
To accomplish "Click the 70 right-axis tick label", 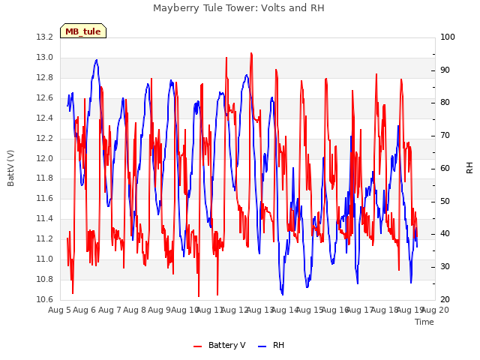I will (x=445, y=135).
